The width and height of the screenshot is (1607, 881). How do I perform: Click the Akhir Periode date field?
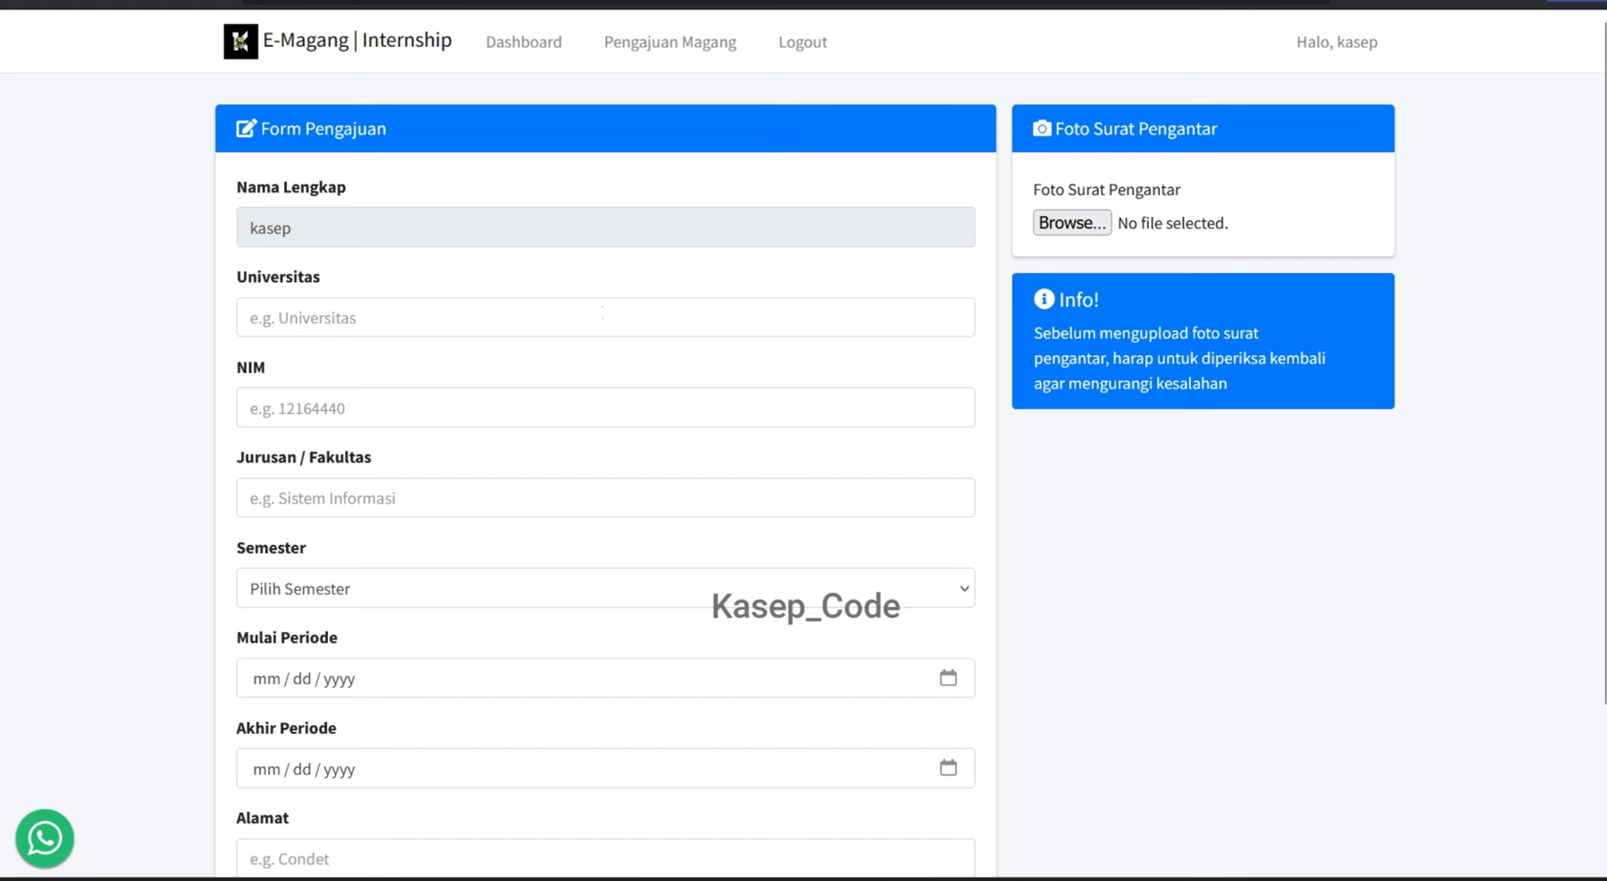(605, 768)
